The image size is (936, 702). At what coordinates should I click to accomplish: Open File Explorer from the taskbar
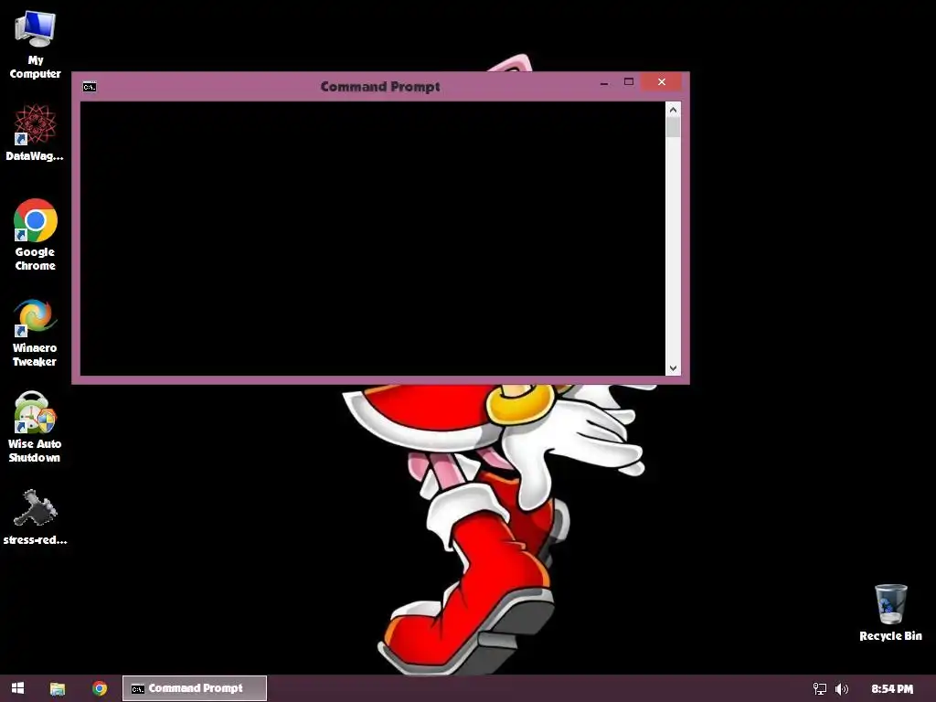click(x=58, y=688)
